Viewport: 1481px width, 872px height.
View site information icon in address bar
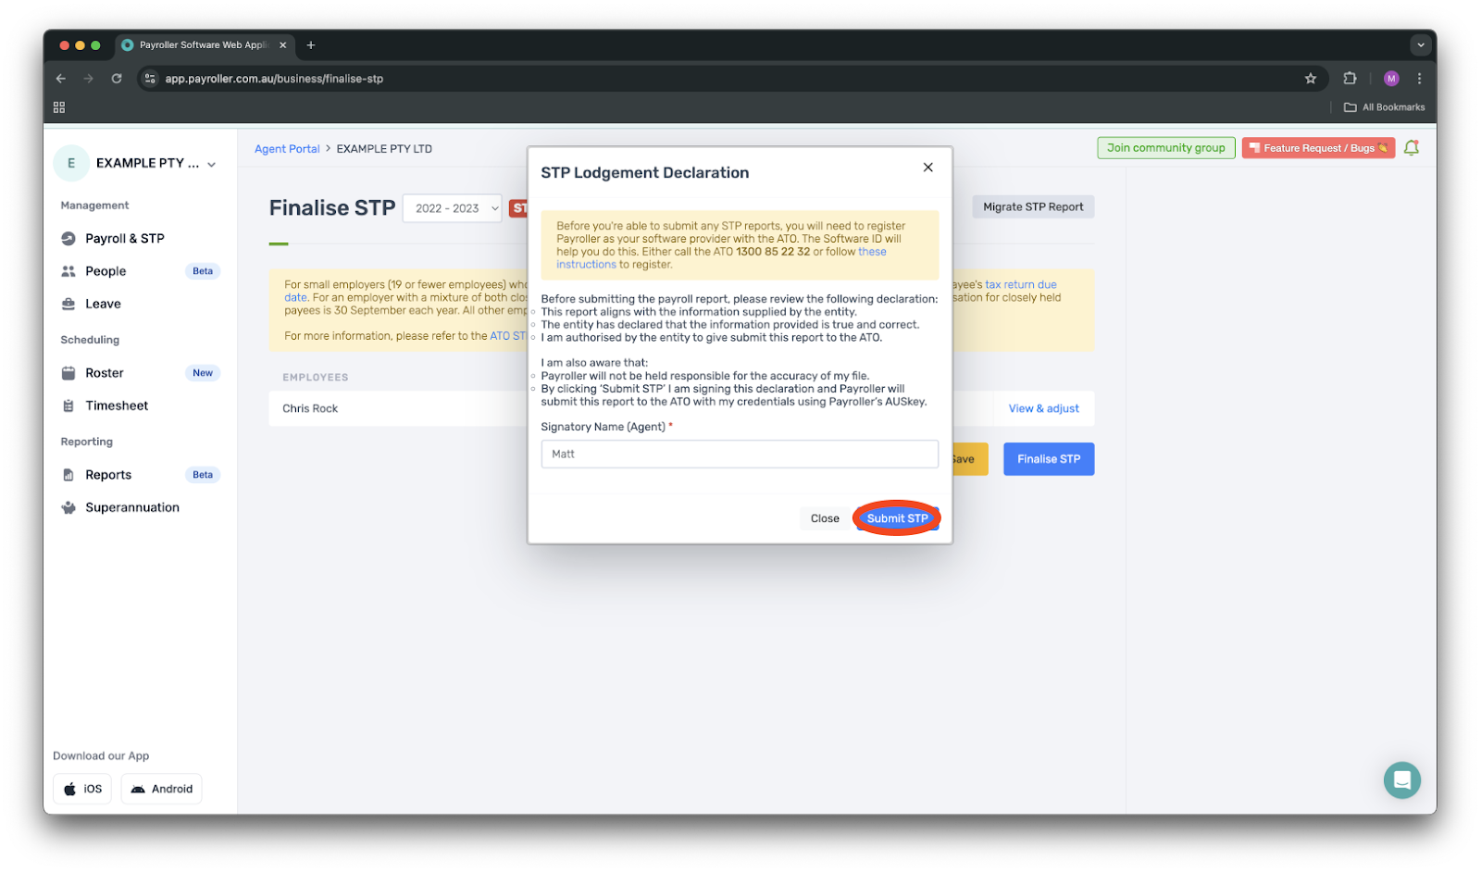pyautogui.click(x=150, y=79)
